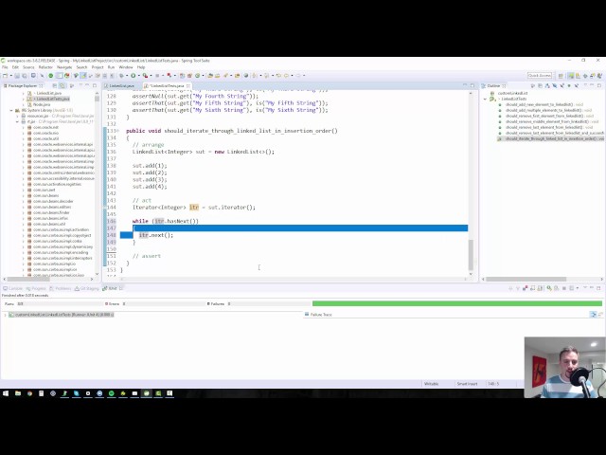
Task: Click the sut.add(3) code line
Action: tap(150, 179)
